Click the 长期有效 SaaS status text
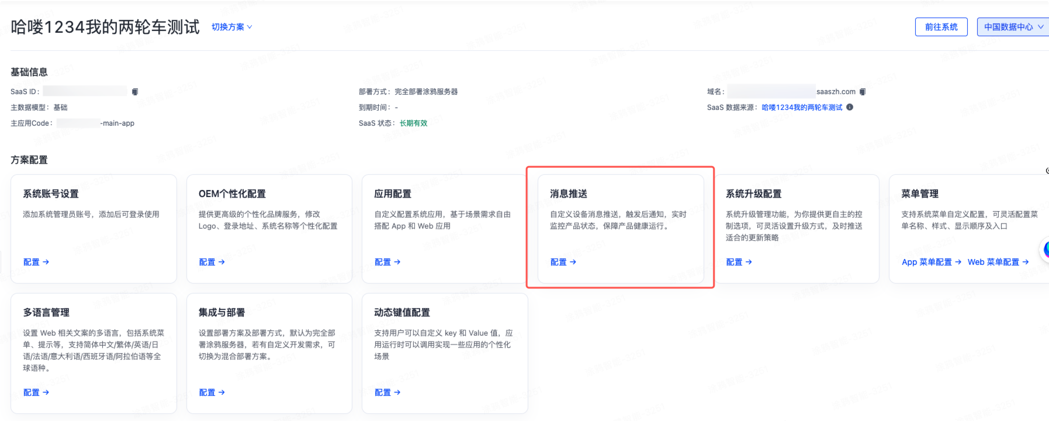Screen dimensions: 1049x421 point(414,123)
